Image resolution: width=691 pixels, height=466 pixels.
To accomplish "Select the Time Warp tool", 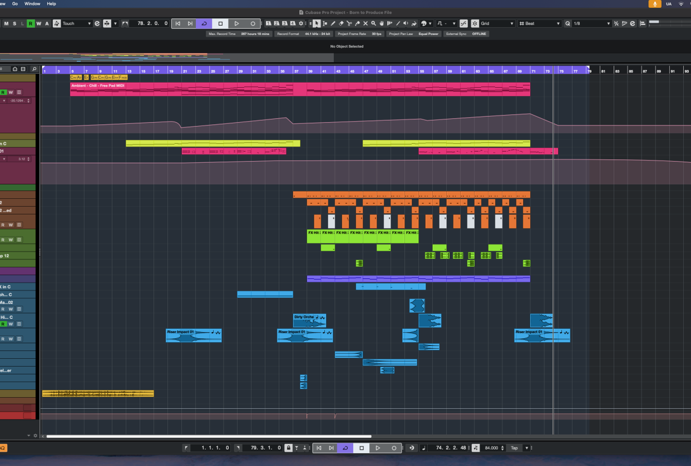I will tap(389, 23).
